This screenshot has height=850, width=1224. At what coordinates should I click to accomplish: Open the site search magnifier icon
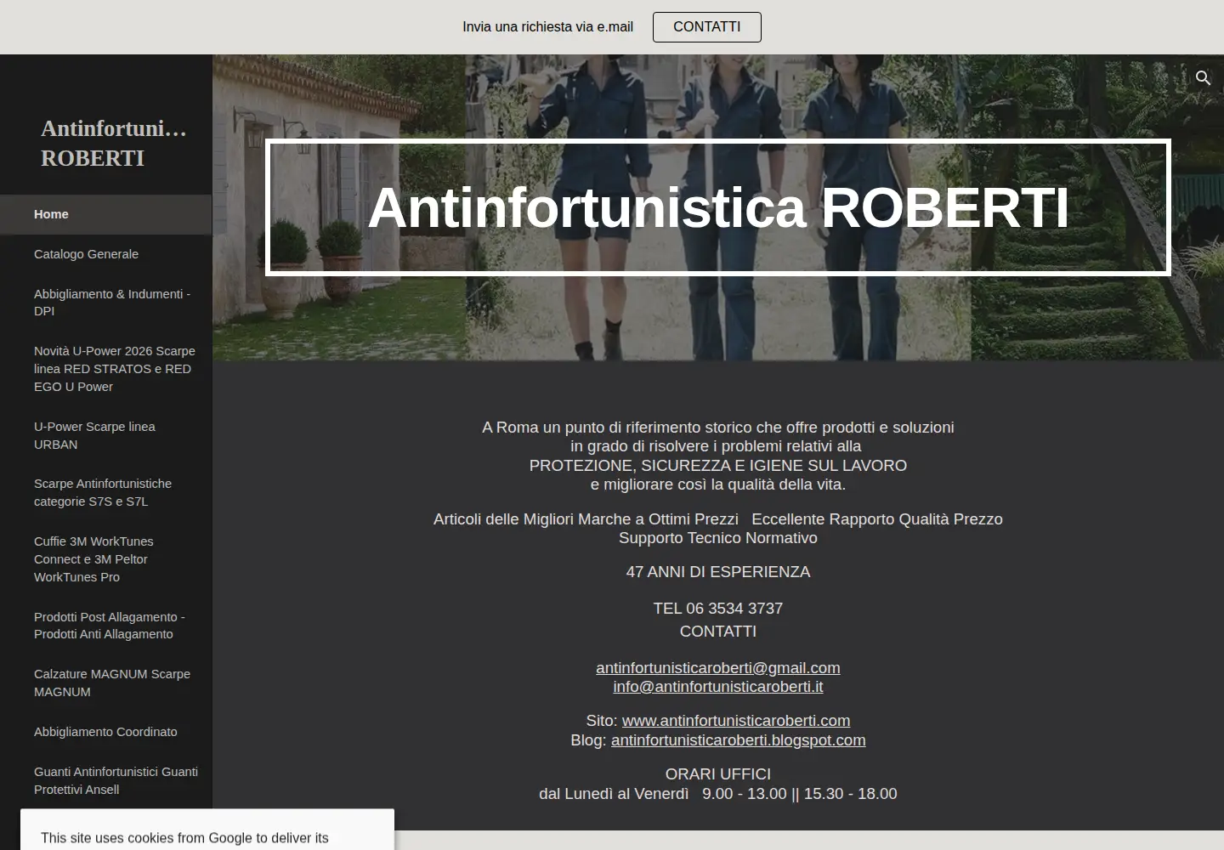point(1203,78)
